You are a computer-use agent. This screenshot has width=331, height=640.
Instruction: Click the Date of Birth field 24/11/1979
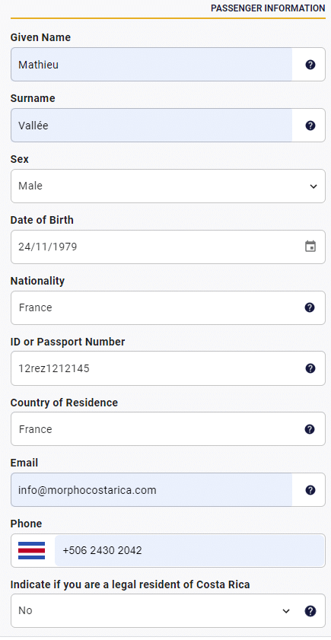(168, 247)
